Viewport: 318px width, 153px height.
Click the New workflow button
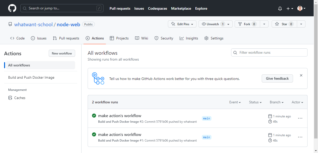pyautogui.click(x=62, y=53)
